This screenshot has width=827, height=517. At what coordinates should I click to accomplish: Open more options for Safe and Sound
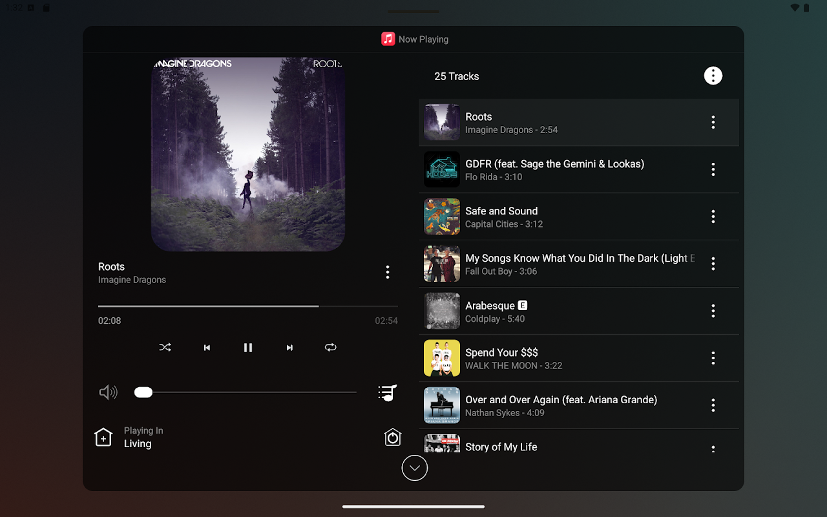713,216
